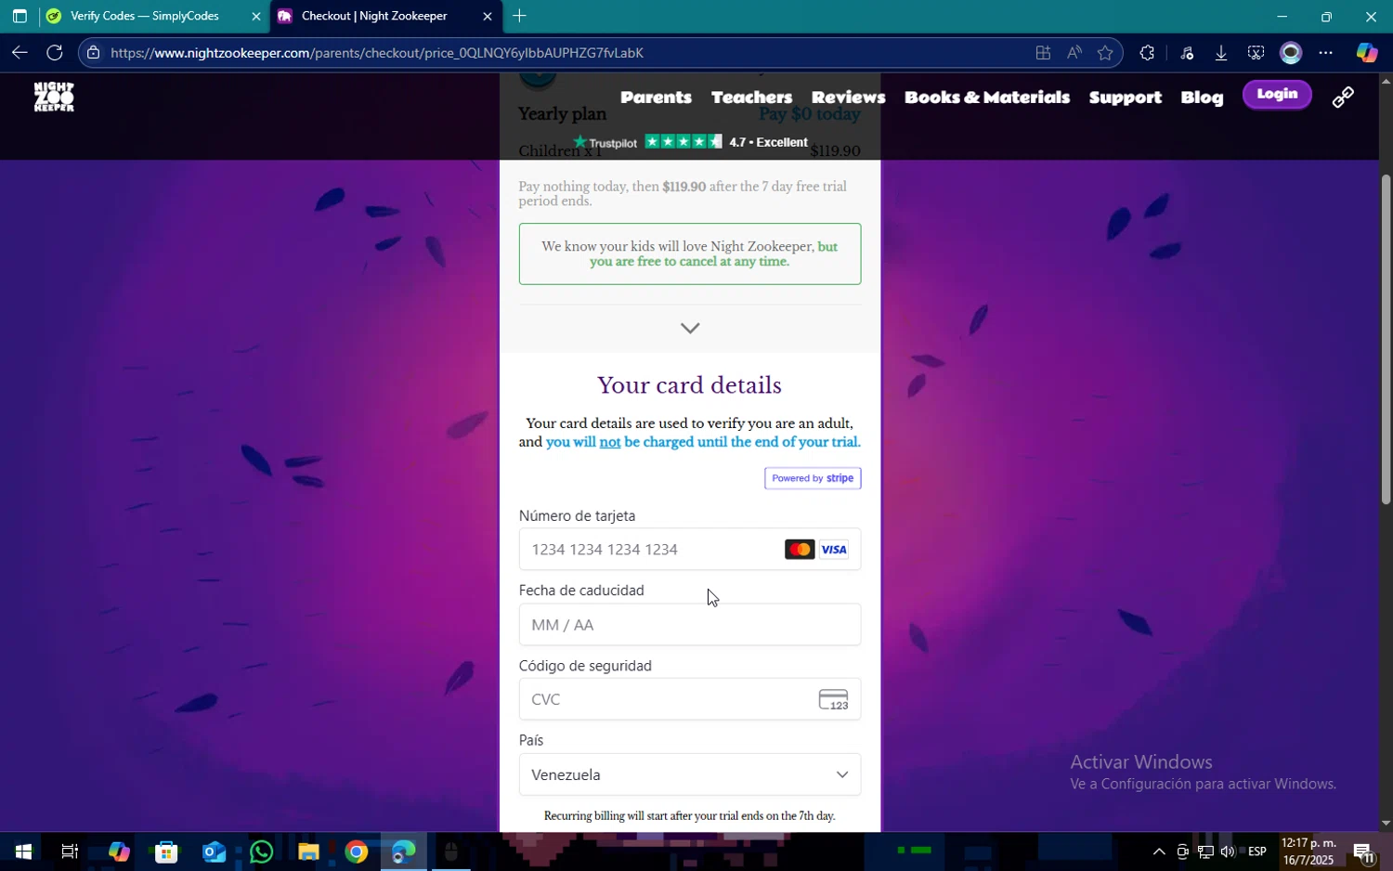Screen dimensions: 1393x871
Task: Open network status tray icon
Action: 1205,851
